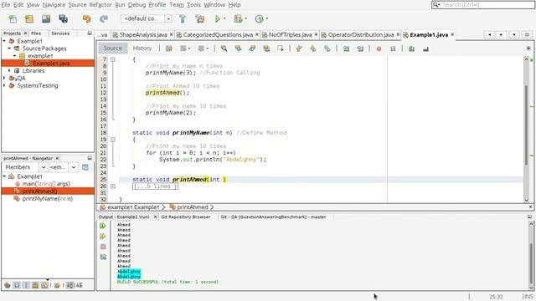536x301 pixels.
Task: Select main(String[] args) in Navigator
Action: (46, 184)
